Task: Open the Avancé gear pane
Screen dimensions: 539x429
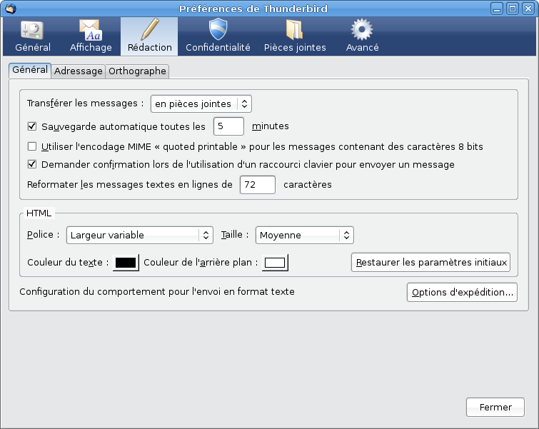Action: tap(362, 36)
